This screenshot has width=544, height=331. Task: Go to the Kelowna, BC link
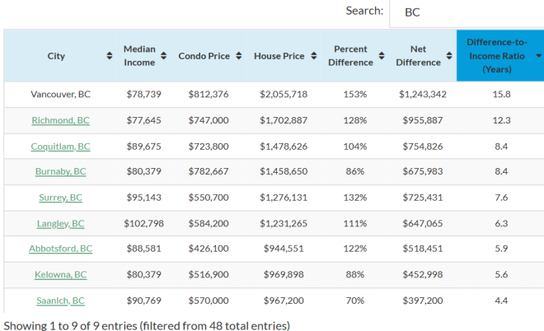(60, 274)
